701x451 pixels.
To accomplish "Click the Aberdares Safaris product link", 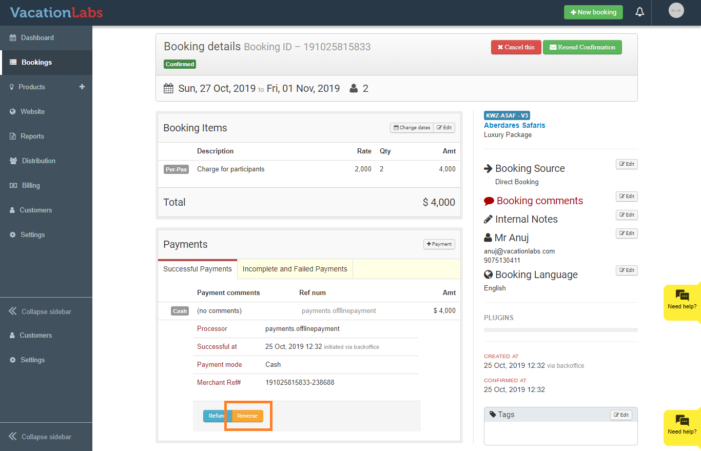I will pyautogui.click(x=514, y=125).
